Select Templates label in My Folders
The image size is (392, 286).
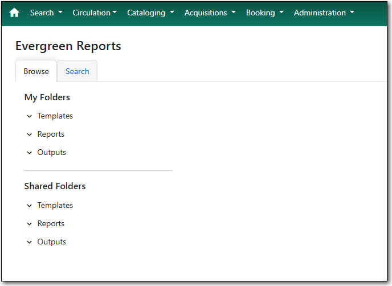coord(55,116)
